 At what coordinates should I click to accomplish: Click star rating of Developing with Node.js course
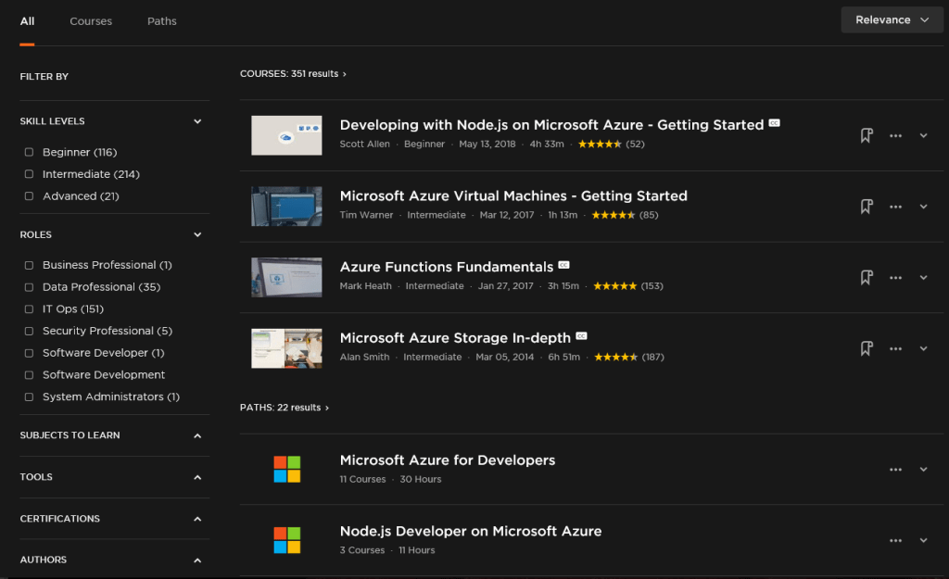tap(600, 144)
